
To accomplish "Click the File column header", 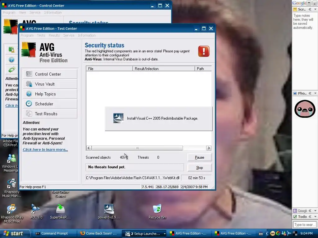I will [x=109, y=68].
